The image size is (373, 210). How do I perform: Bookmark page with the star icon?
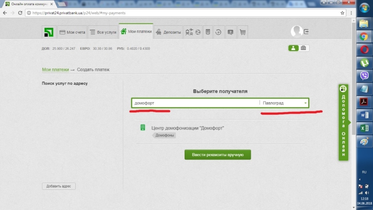(342, 13)
